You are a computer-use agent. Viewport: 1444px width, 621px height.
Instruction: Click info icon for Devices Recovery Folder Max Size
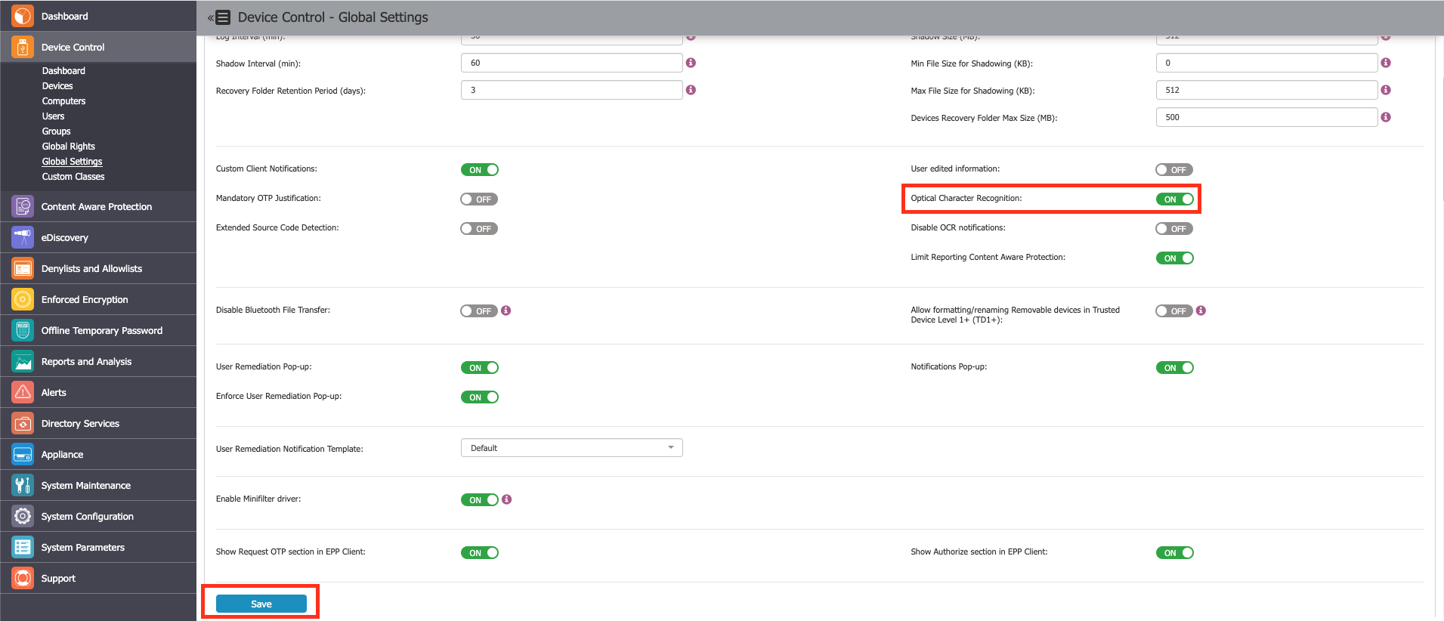1386,117
